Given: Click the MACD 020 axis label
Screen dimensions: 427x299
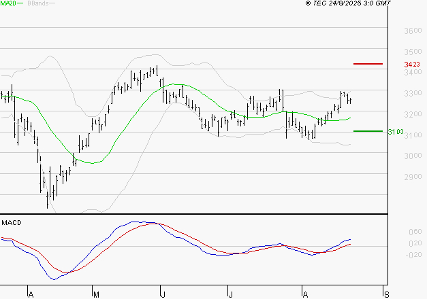Looking at the screenshot, I should click(x=415, y=243).
